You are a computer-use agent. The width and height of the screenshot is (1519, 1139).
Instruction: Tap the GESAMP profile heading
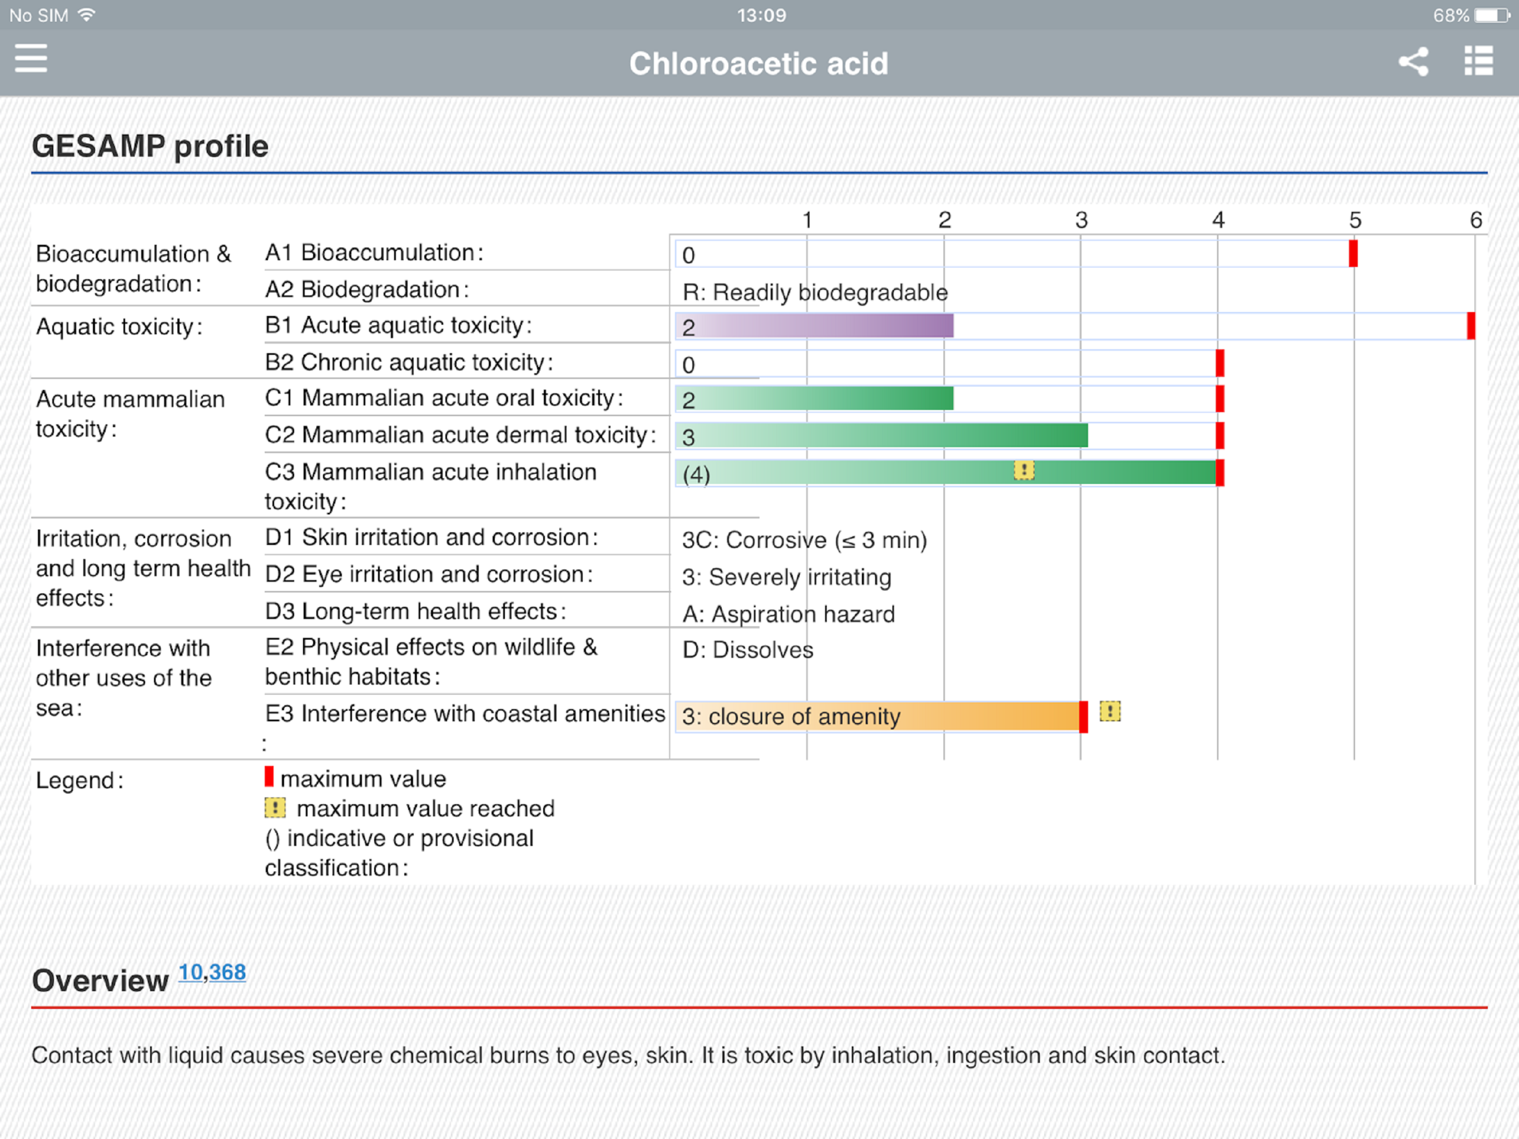150,146
